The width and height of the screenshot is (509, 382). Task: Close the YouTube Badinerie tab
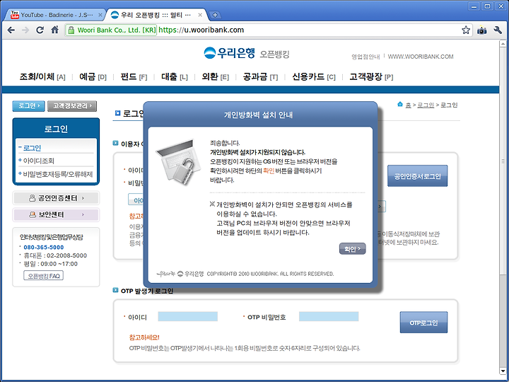click(100, 15)
